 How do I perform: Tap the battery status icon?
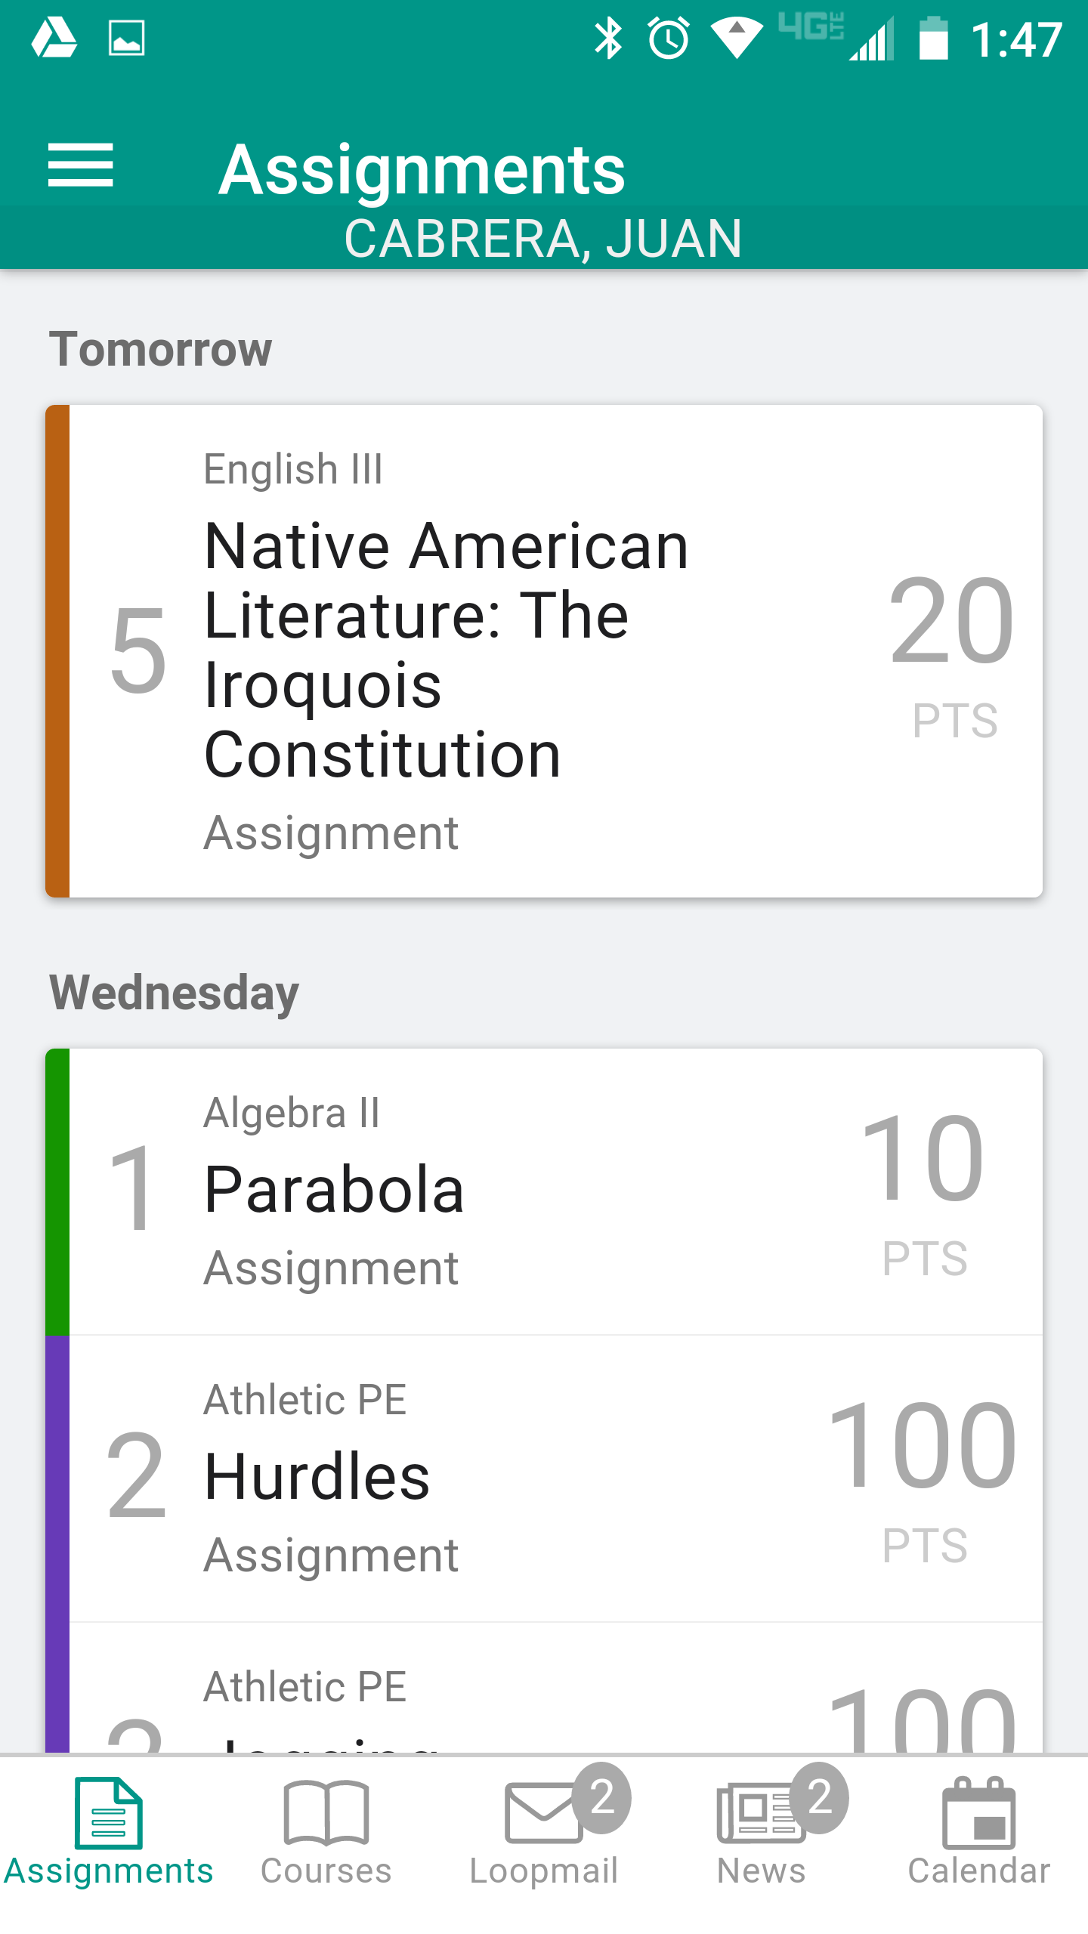coord(933,38)
